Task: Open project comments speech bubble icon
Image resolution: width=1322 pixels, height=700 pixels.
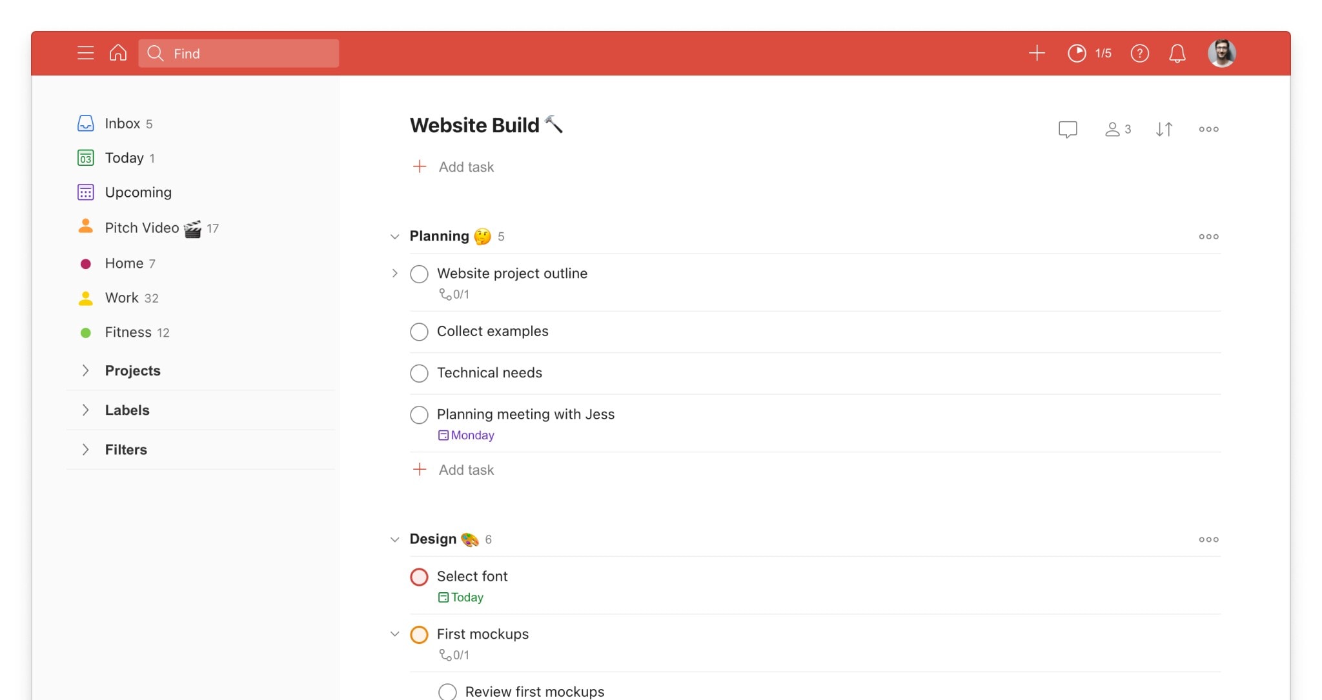Action: click(1068, 129)
